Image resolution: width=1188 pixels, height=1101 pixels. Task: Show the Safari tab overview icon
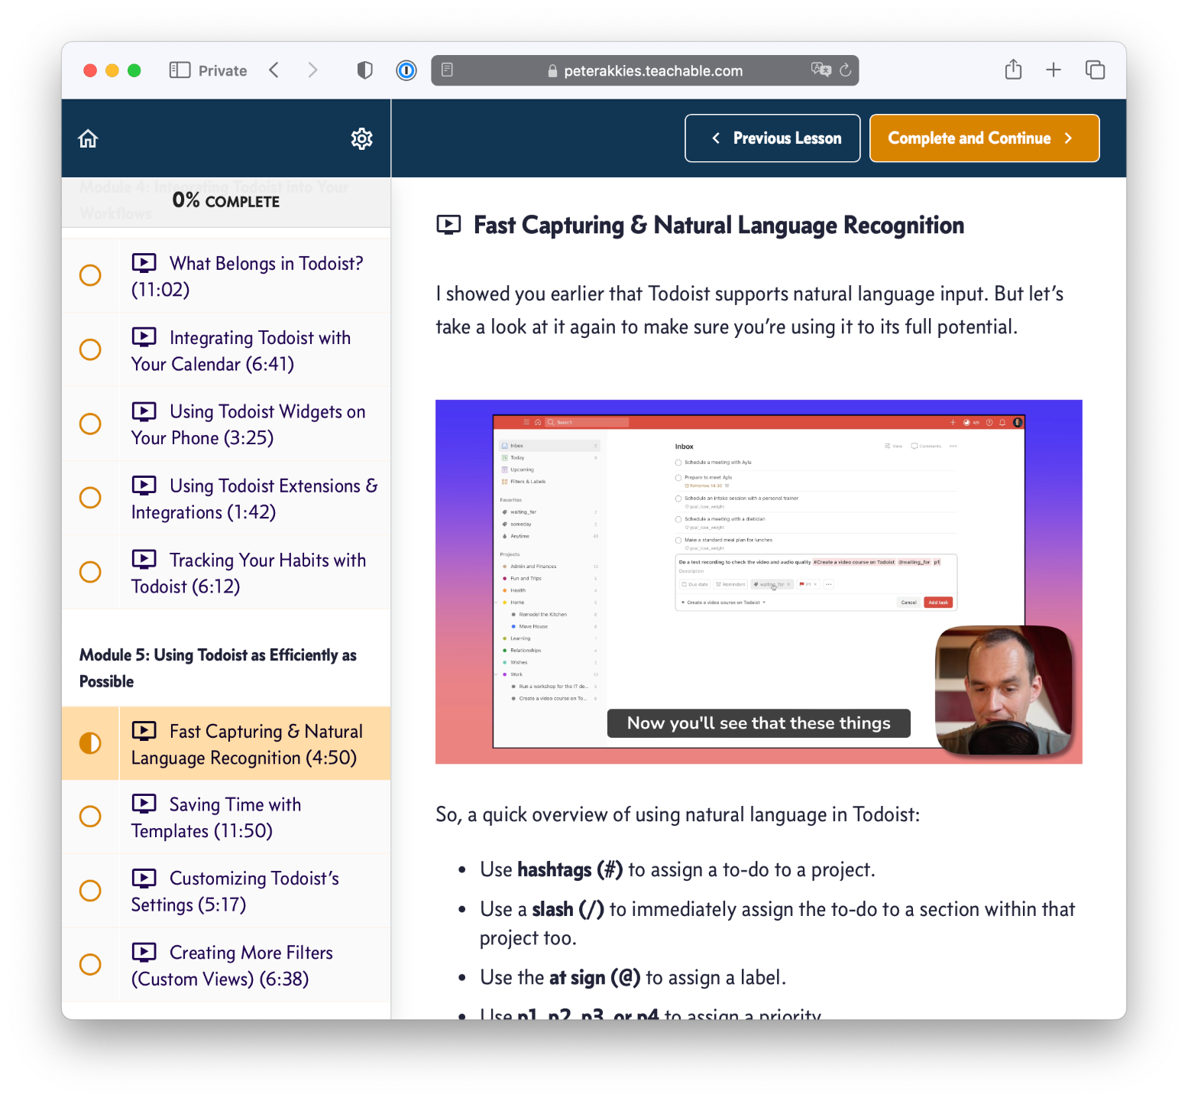[1095, 70]
